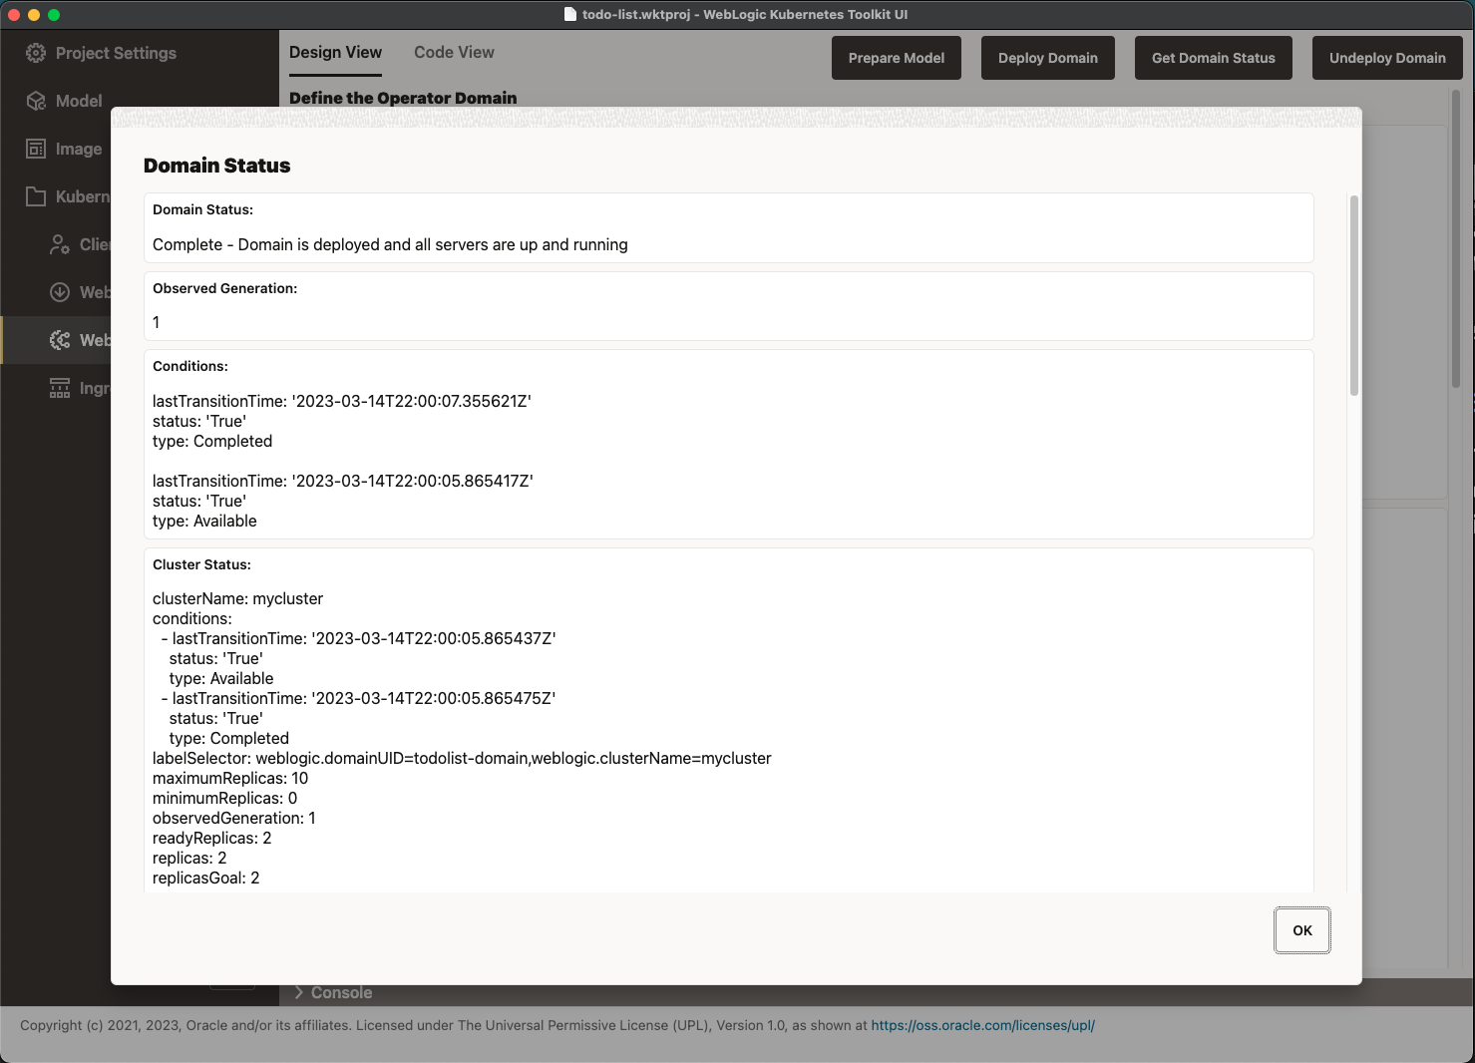Click lastTransitionTime '2023-03-14T22:00:05.865417Z' line

point(343,481)
